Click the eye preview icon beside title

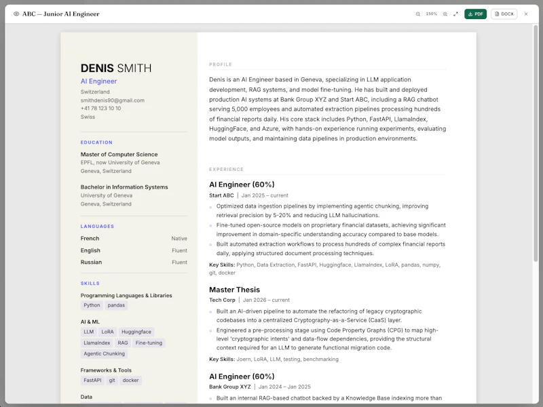click(16, 14)
